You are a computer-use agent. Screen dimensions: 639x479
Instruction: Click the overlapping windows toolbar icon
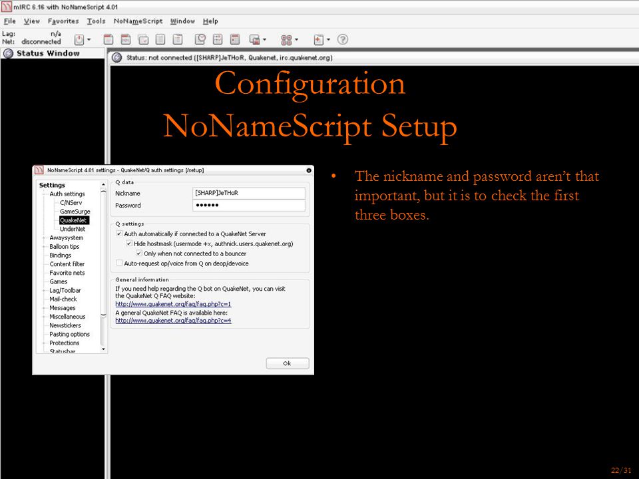point(254,39)
